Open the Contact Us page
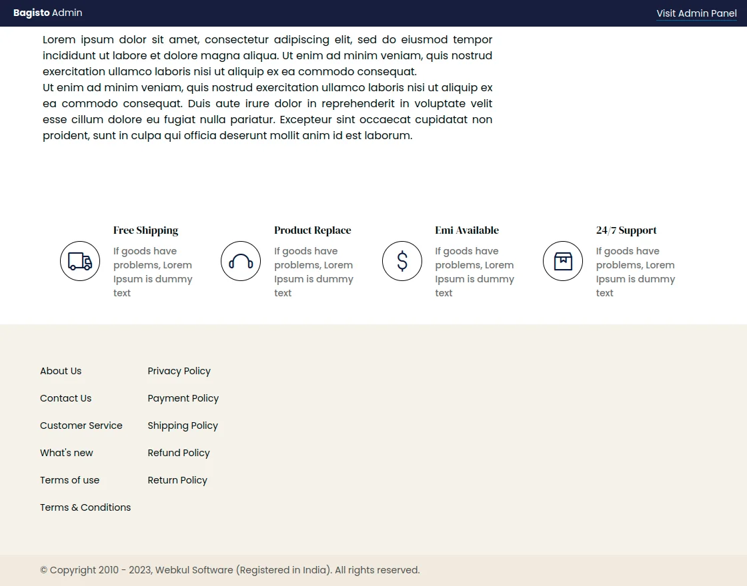Image resolution: width=747 pixels, height=586 pixels. tap(65, 398)
